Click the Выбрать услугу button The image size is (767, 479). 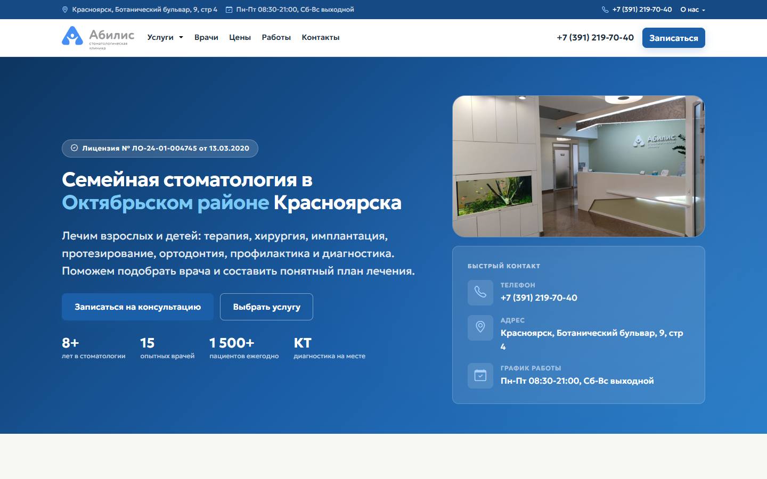coord(266,307)
